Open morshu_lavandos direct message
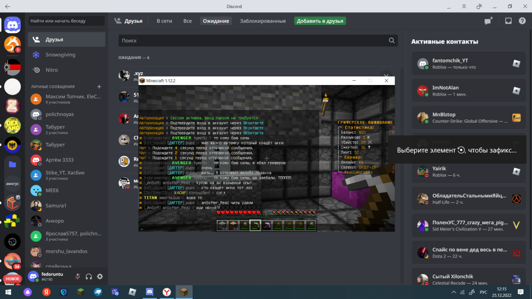This screenshot has width=532, height=299. point(66,251)
